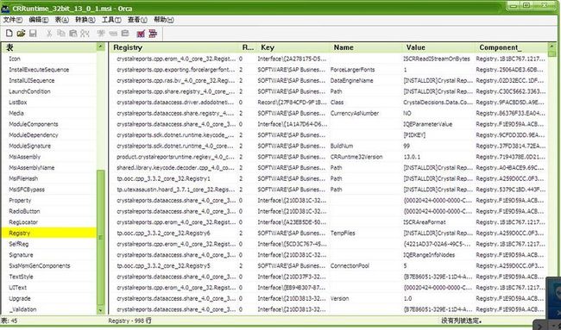
Task: Select the RadioButton table
Action: click(x=24, y=211)
